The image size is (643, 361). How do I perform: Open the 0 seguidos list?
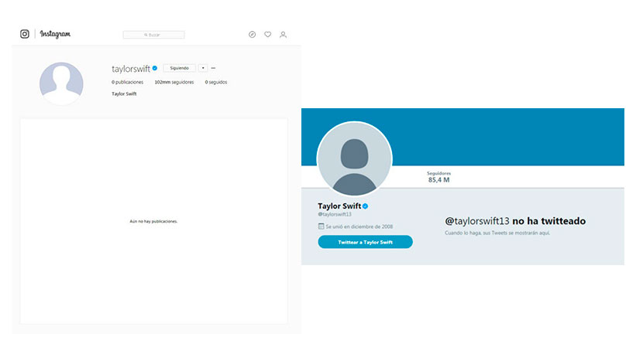216,82
